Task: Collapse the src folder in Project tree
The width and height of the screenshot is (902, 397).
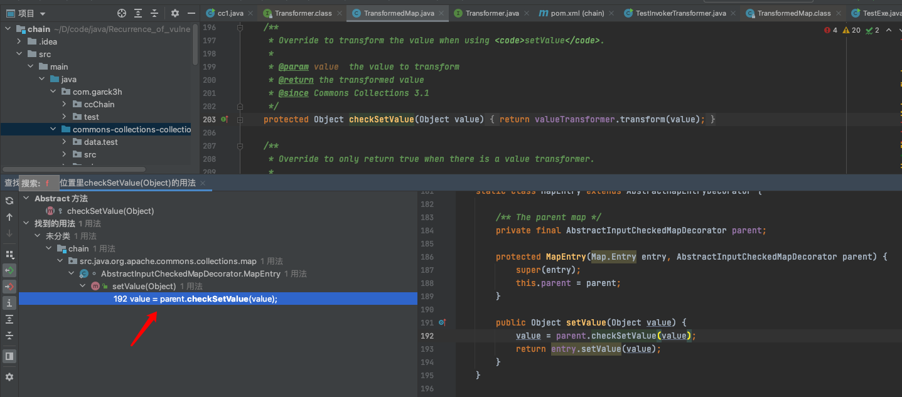Action: tap(19, 54)
